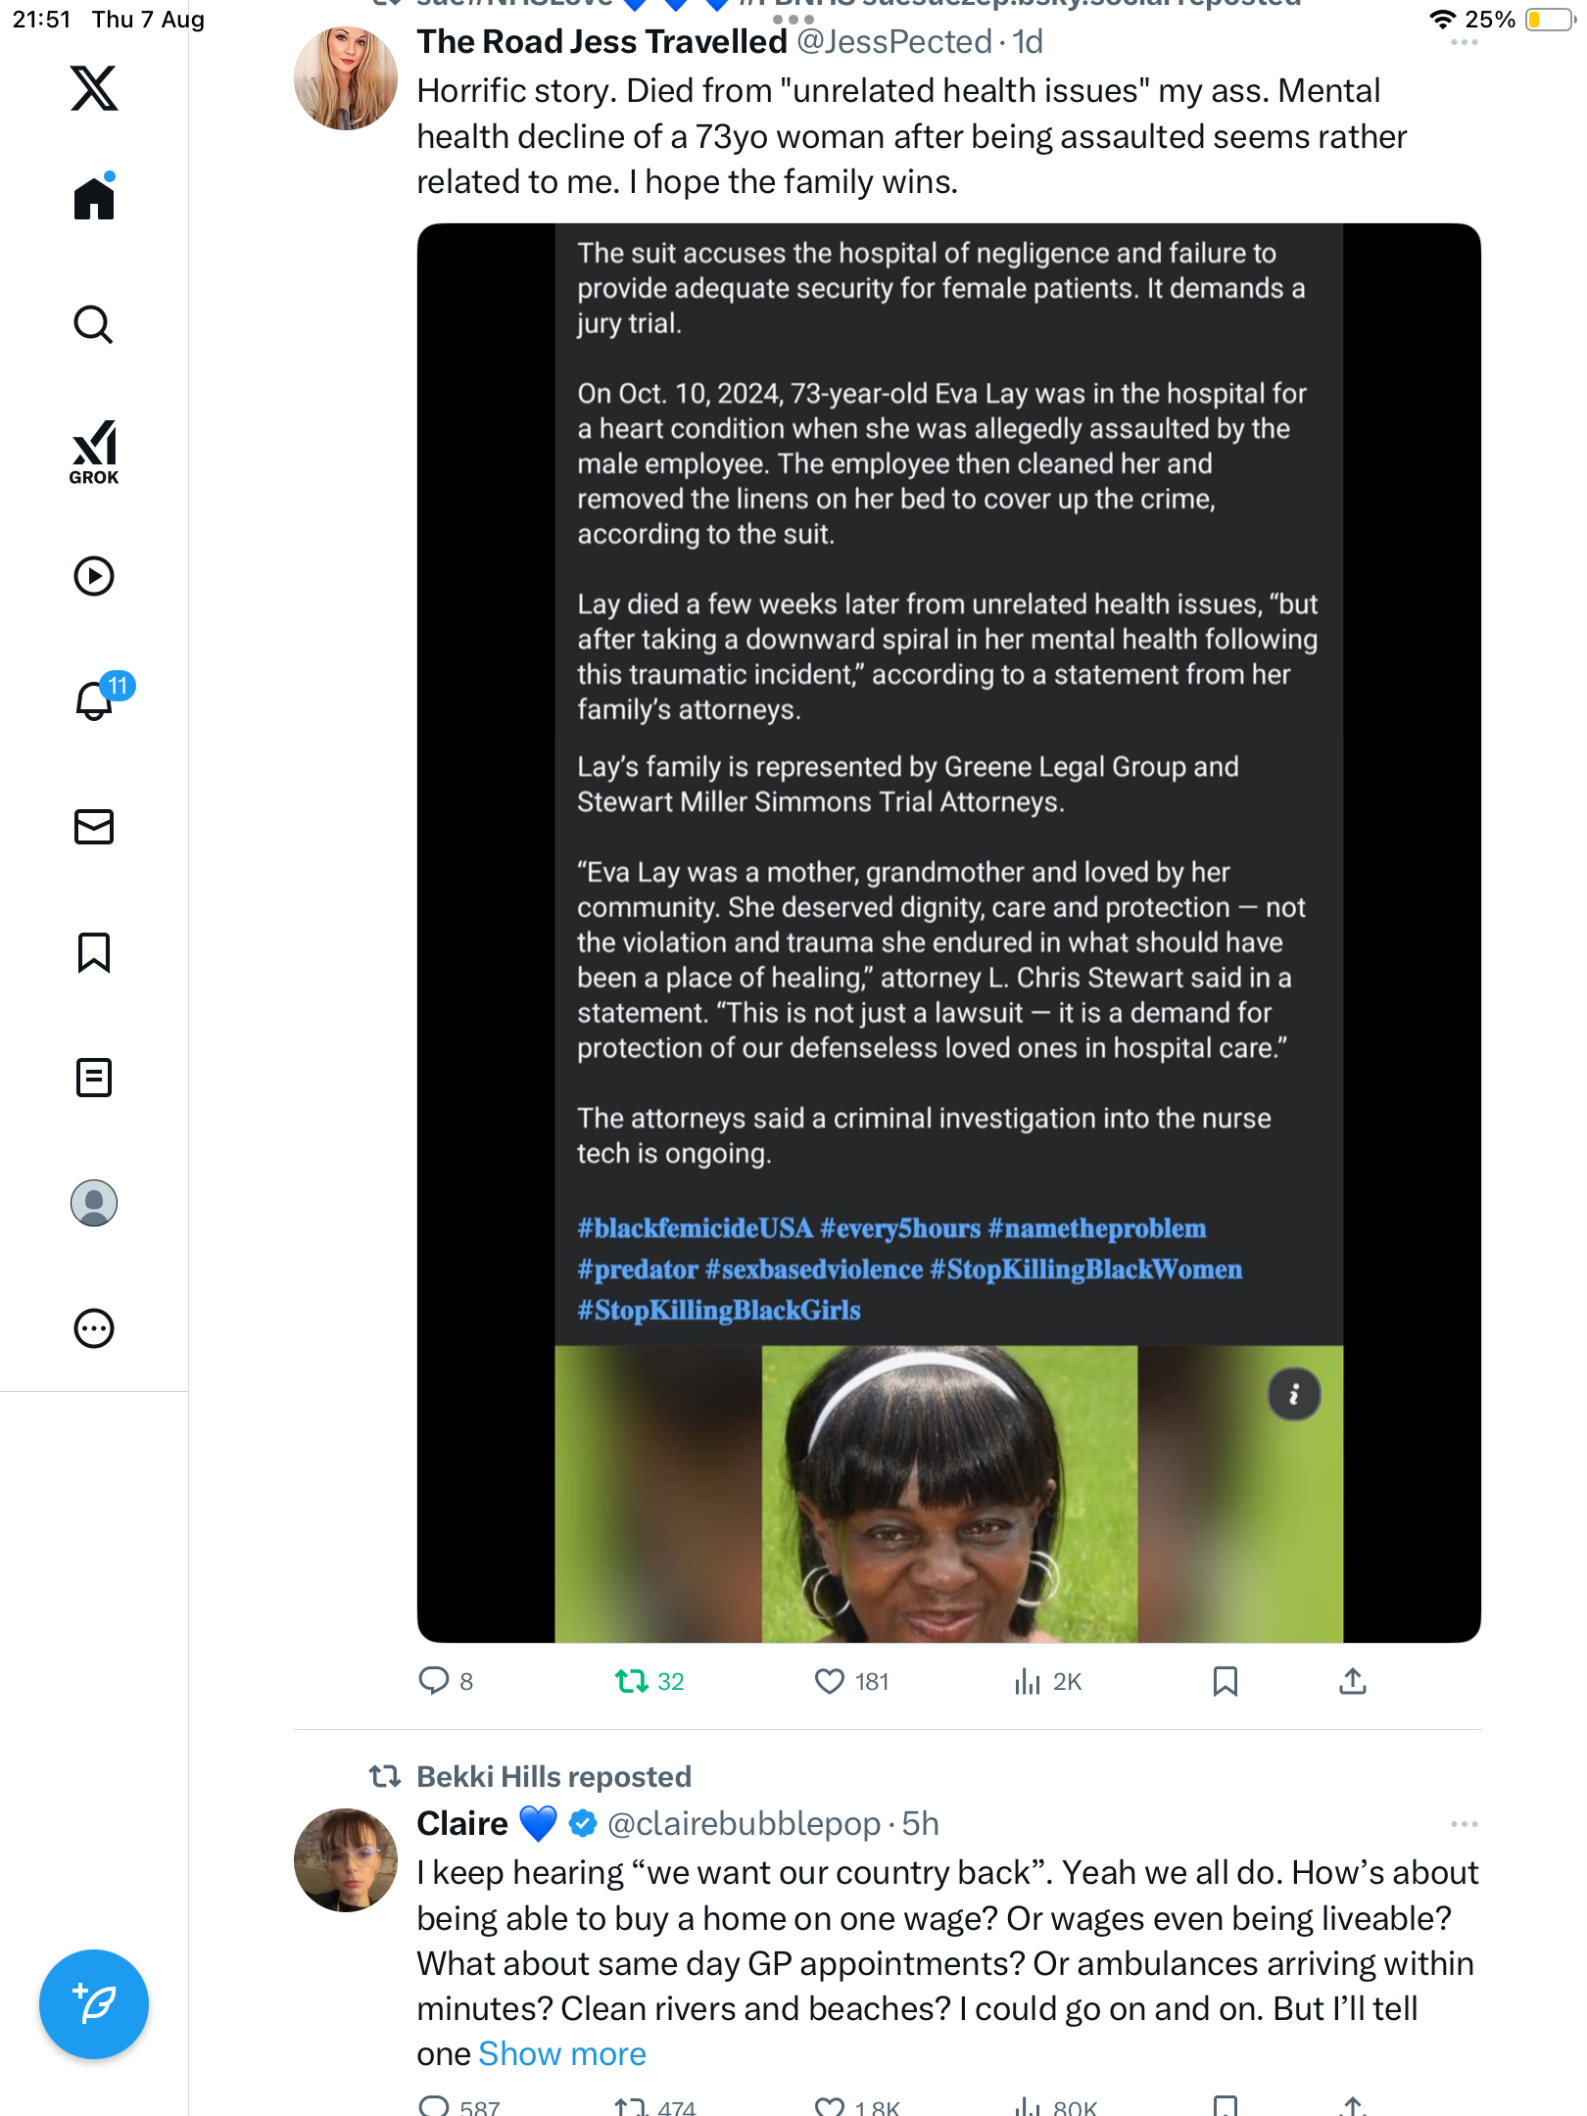1587x2116 pixels.
Task: Expand Claire's post with Show more
Action: (562, 2053)
